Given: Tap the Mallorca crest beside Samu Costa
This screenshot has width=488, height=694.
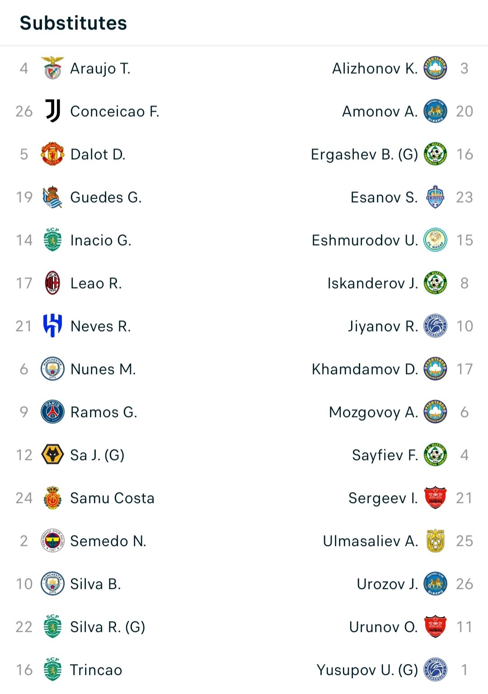Looking at the screenshot, I should coord(52,498).
